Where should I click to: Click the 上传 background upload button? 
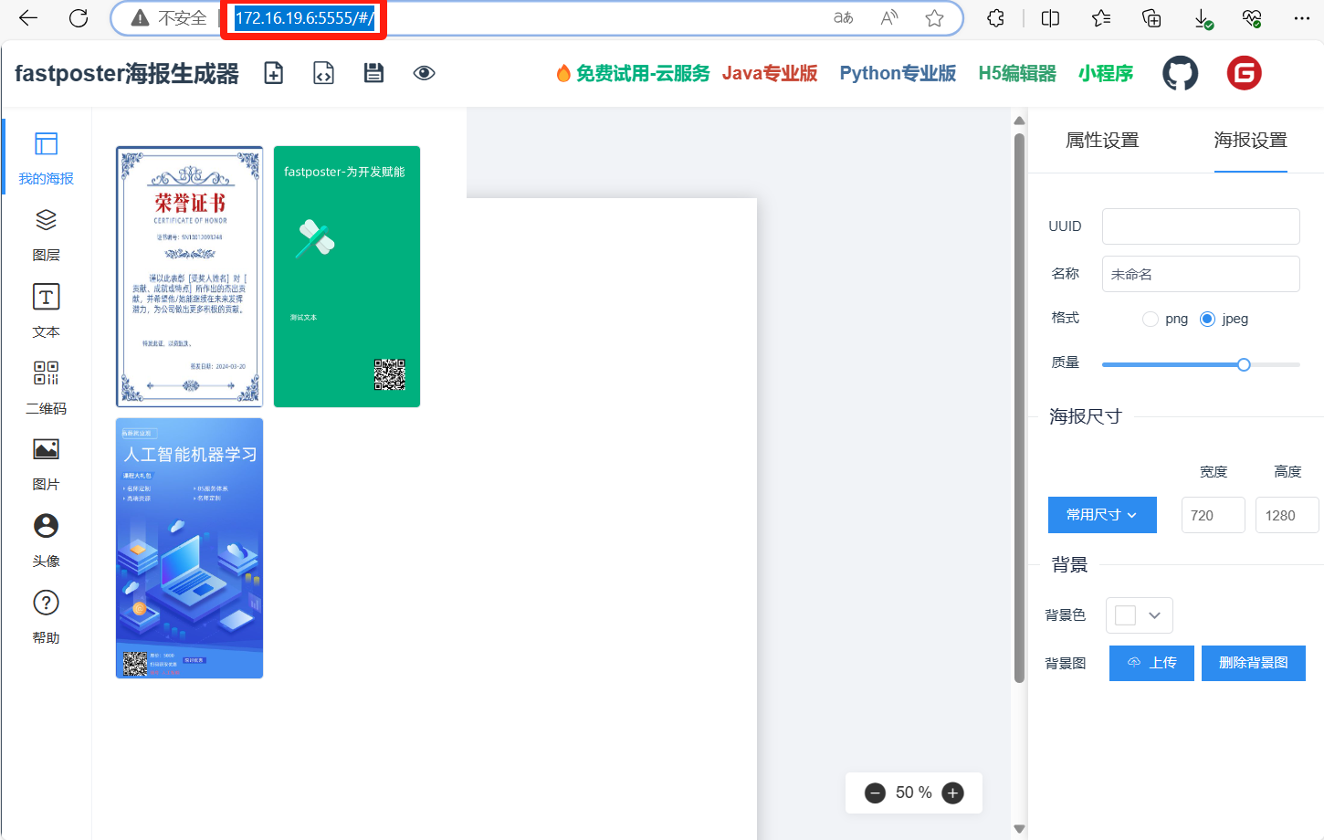pyautogui.click(x=1151, y=663)
